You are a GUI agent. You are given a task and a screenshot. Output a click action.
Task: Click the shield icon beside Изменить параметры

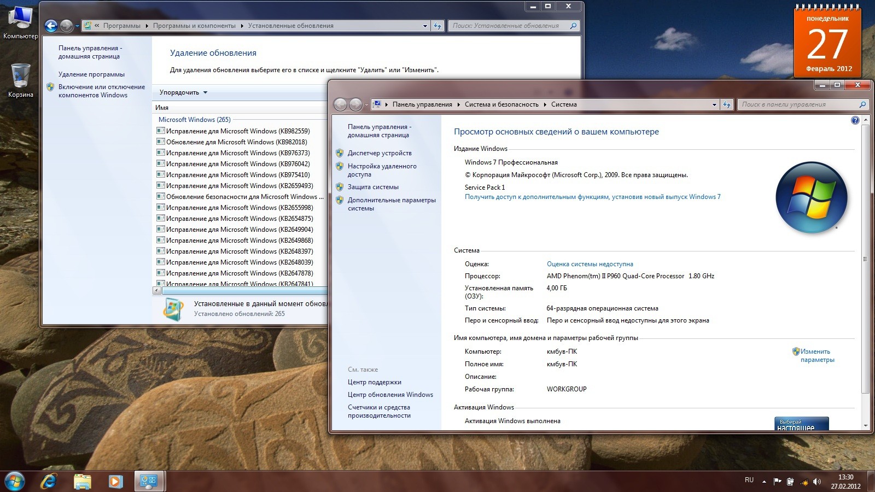796,352
